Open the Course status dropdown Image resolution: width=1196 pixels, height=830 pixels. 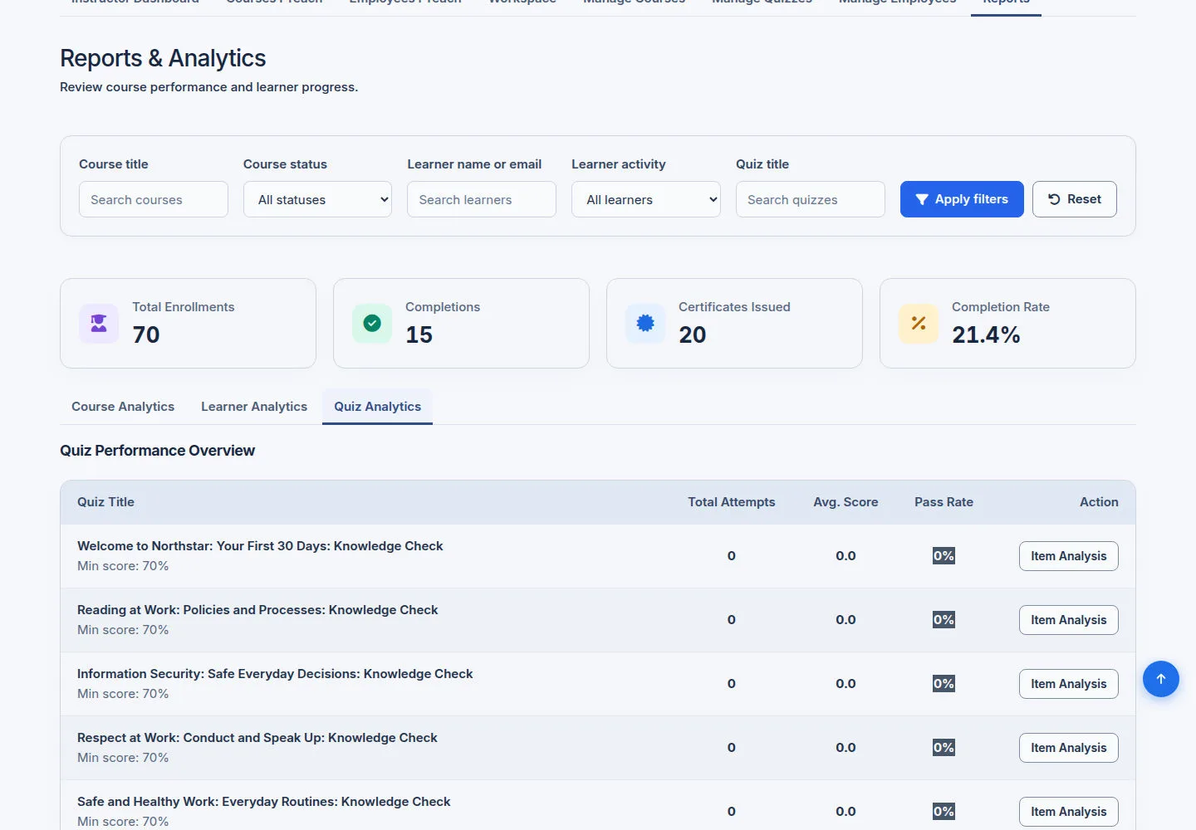point(317,199)
